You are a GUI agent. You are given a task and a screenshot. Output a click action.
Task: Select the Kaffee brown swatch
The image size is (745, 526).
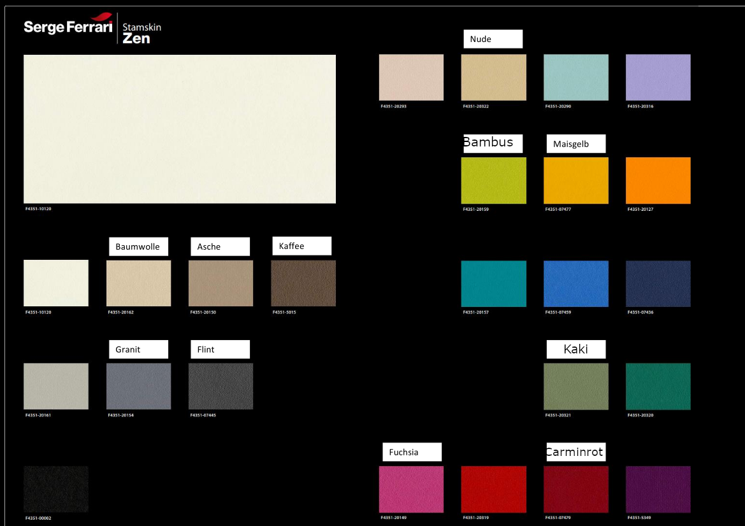tap(303, 283)
